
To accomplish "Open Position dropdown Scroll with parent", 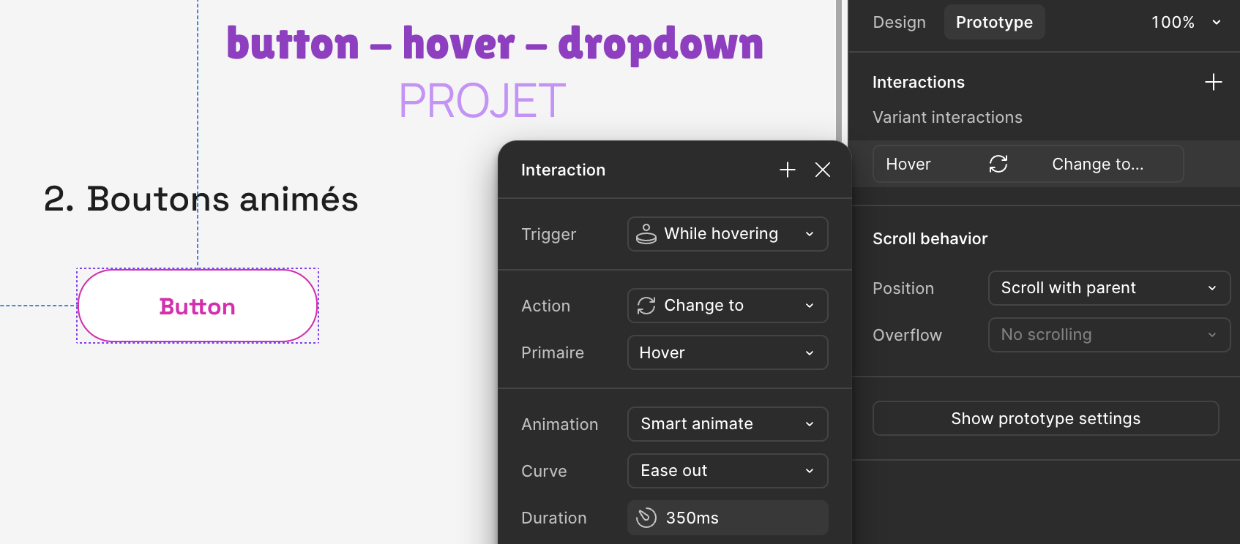I will pyautogui.click(x=1108, y=288).
